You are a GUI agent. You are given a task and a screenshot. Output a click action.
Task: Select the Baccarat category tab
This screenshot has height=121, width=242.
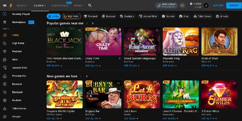pos(109,16)
